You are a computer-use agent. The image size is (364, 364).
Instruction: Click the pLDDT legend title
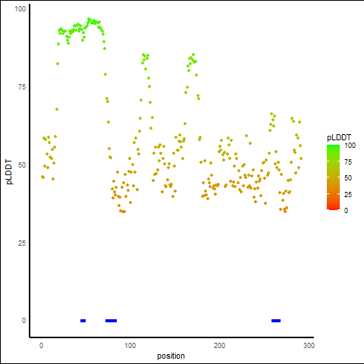(339, 137)
